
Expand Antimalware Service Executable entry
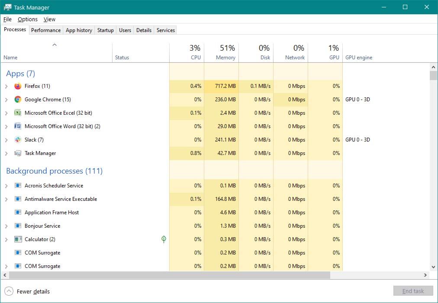coord(6,199)
